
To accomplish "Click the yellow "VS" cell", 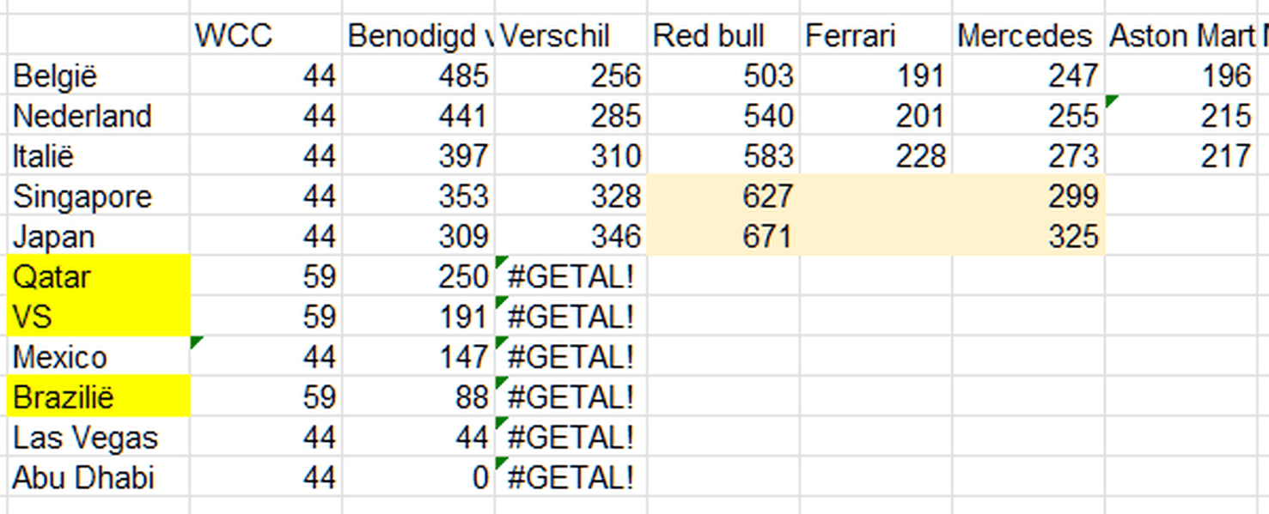I will click(x=98, y=317).
